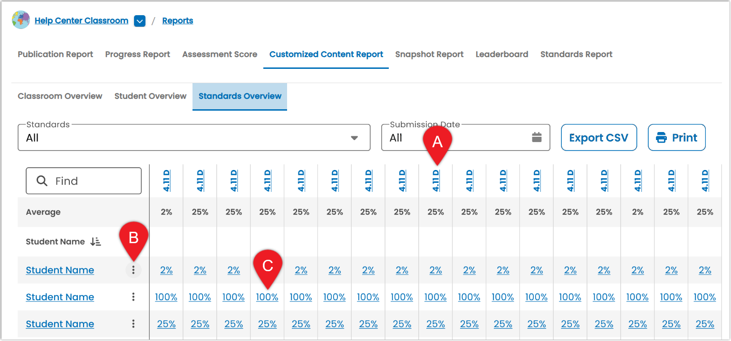Open the first 4.11 D column header link
Image resolution: width=731 pixels, height=341 pixels.
click(166, 180)
